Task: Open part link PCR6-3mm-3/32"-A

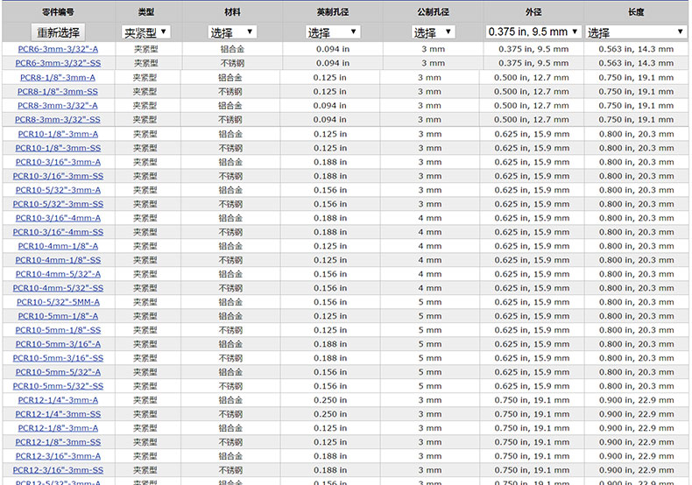Action: [x=58, y=49]
